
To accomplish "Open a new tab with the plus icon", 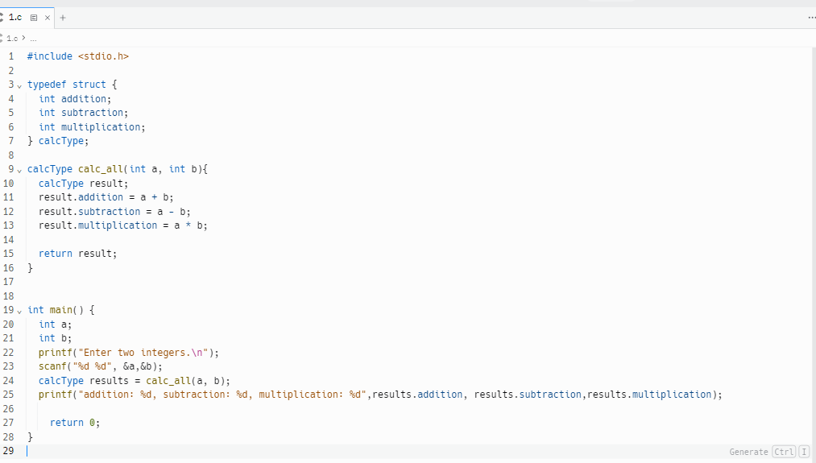I will coord(63,18).
